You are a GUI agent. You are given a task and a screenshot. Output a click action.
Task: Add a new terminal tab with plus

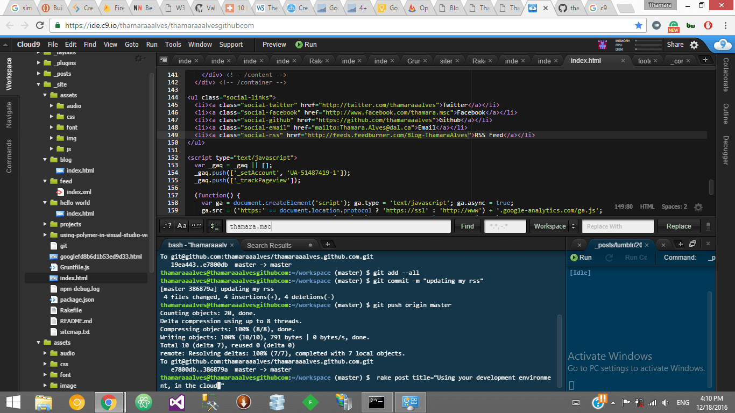click(327, 245)
